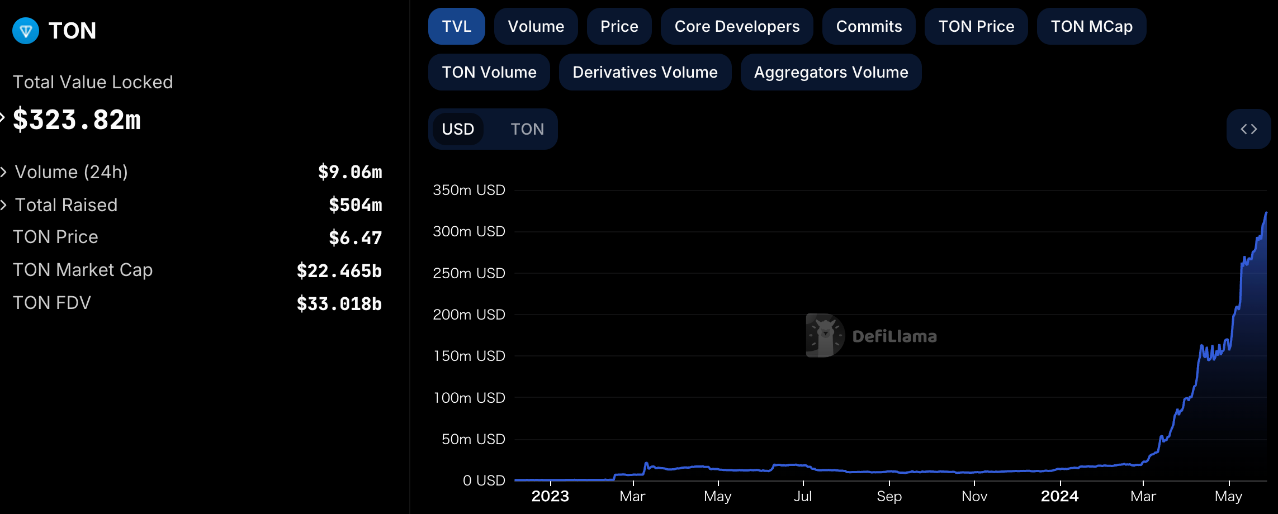The height and width of the screenshot is (514, 1278).
Task: Show the Core Developers chart
Action: click(x=737, y=26)
